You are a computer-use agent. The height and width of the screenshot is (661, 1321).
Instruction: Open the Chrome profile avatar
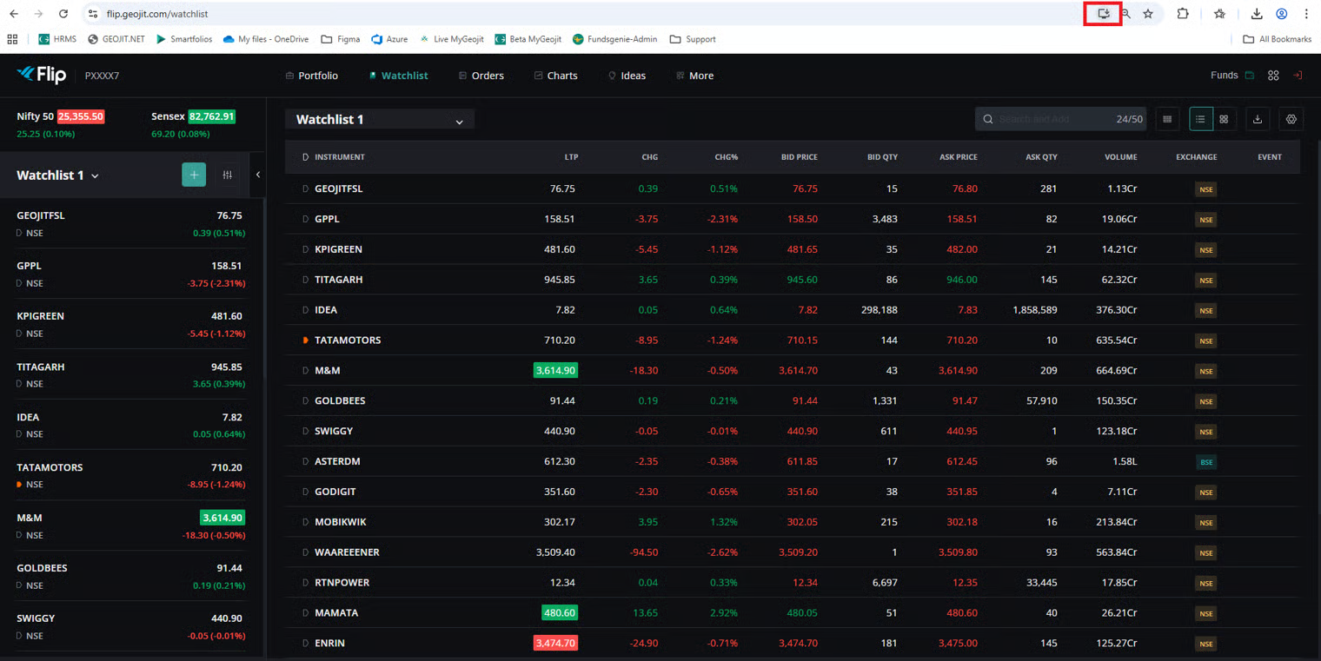(1282, 14)
